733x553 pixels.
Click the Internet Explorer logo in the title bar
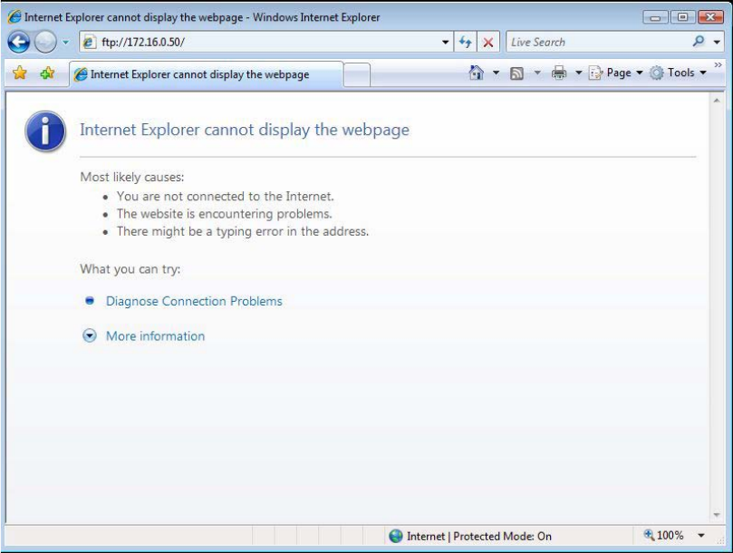(x=14, y=17)
